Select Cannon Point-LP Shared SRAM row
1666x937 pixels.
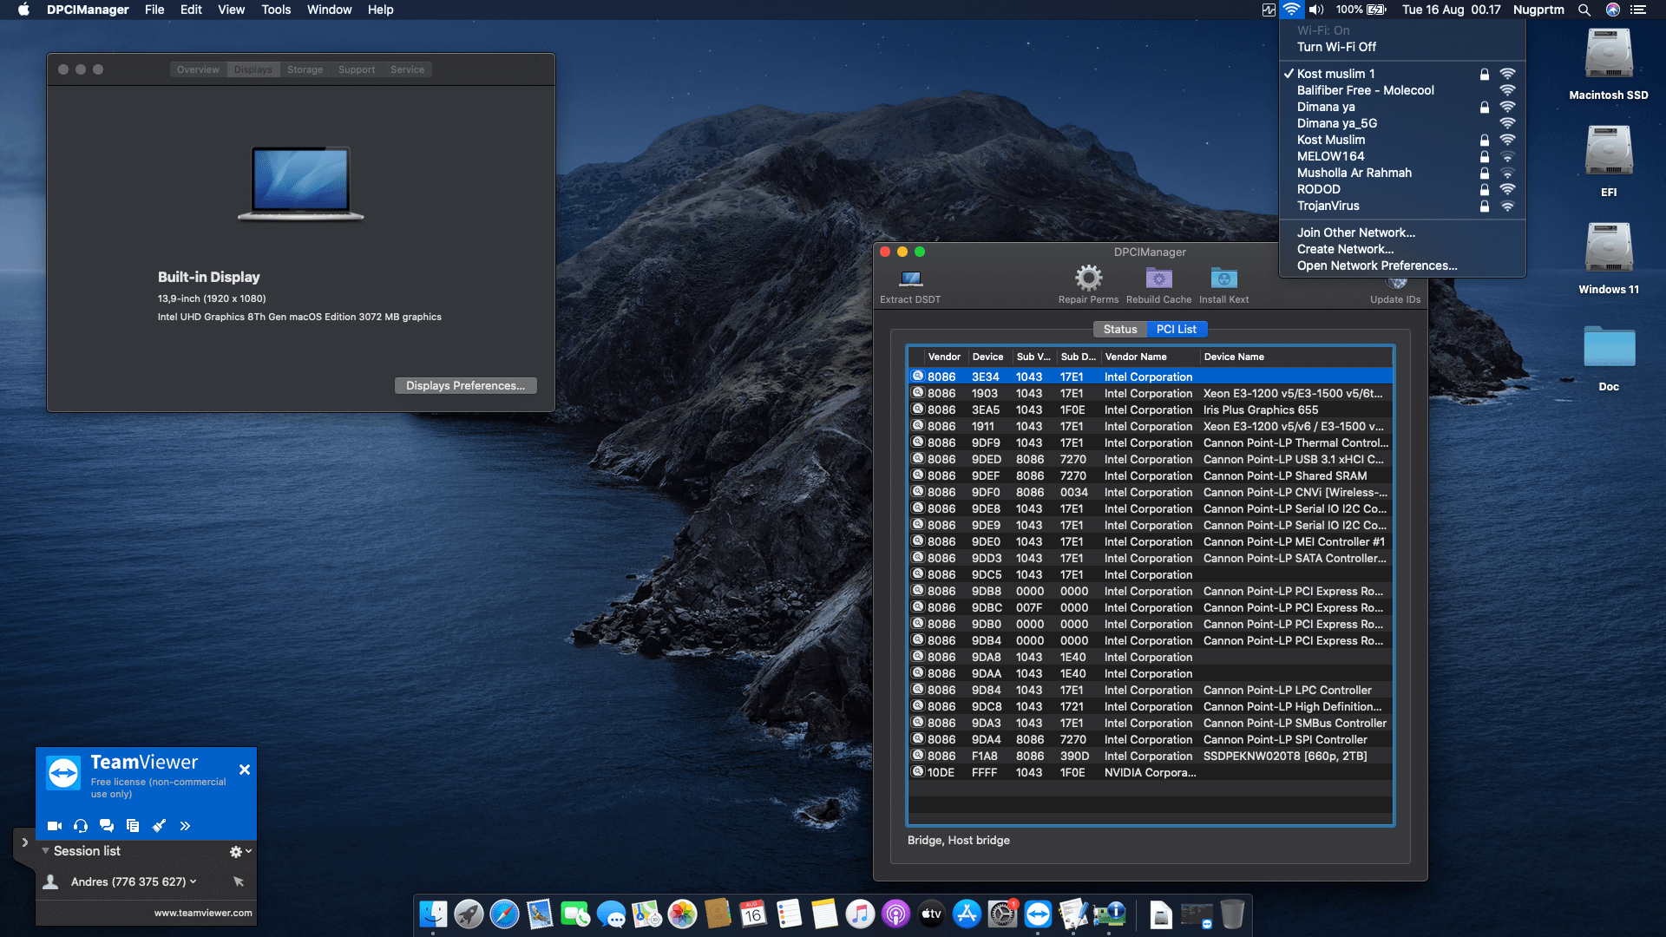pos(1151,475)
